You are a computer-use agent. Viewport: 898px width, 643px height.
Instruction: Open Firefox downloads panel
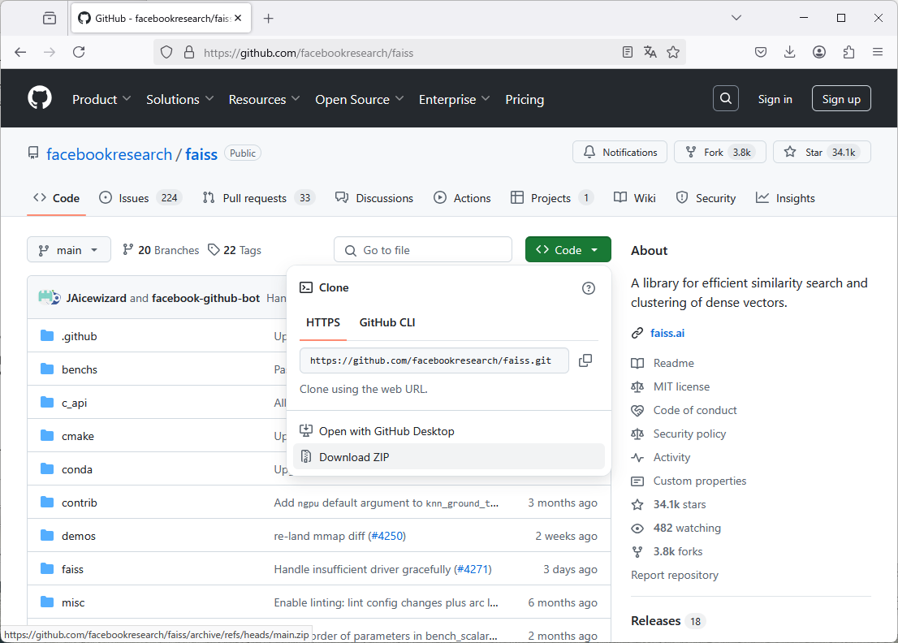coord(789,51)
